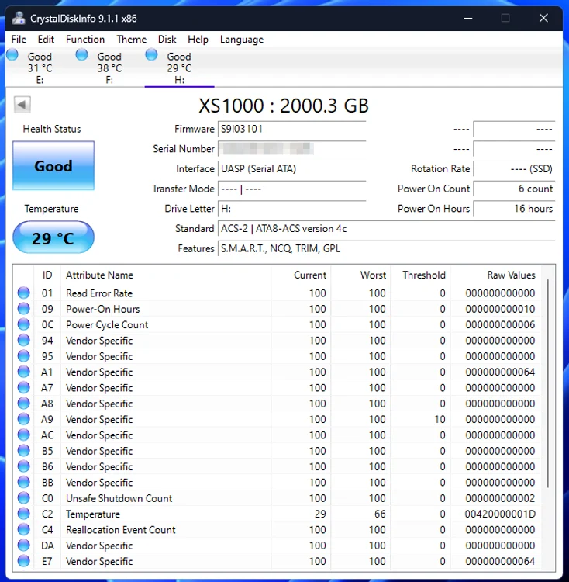Click Worst value 66 in Temperature row

380,514
